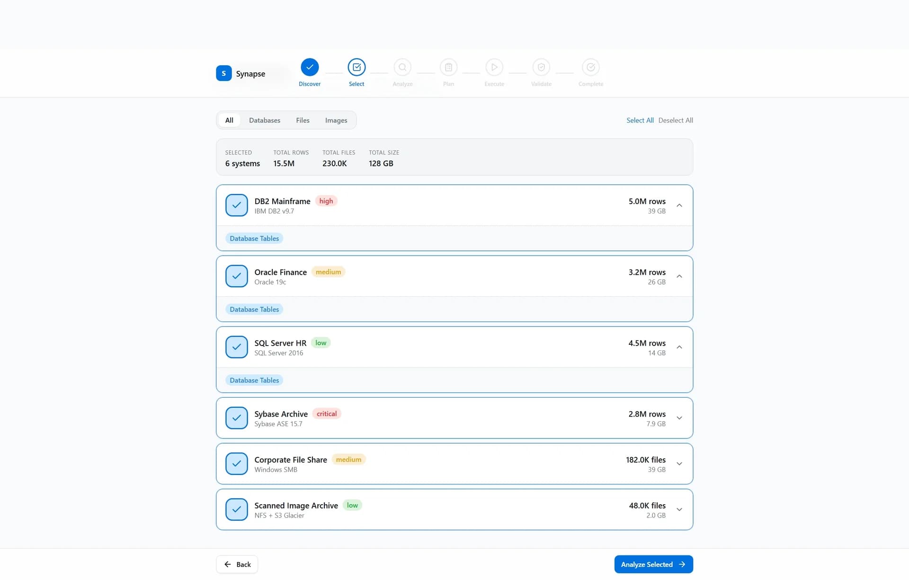Image resolution: width=909 pixels, height=580 pixels.
Task: Click the 230.0K total files value
Action: click(335, 163)
